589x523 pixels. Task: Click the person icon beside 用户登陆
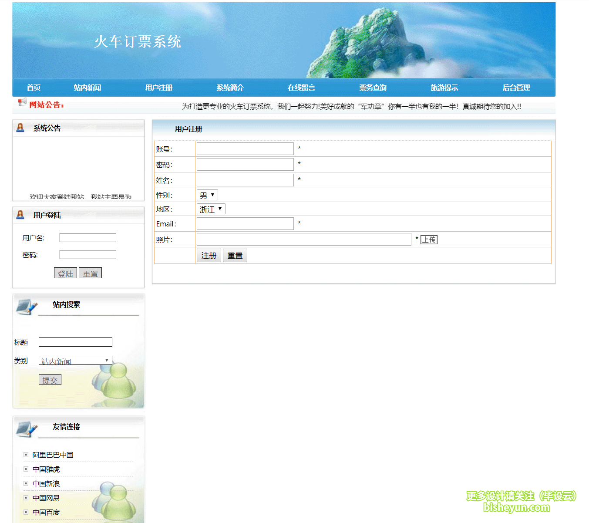click(20, 215)
